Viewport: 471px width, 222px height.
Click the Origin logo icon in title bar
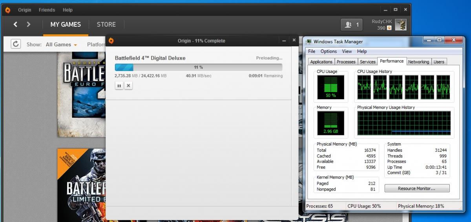click(x=7, y=10)
